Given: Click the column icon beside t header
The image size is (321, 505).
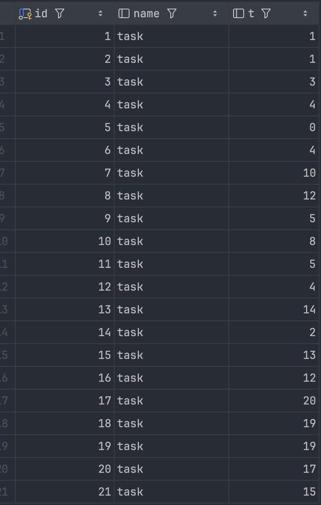Looking at the screenshot, I should tap(238, 14).
